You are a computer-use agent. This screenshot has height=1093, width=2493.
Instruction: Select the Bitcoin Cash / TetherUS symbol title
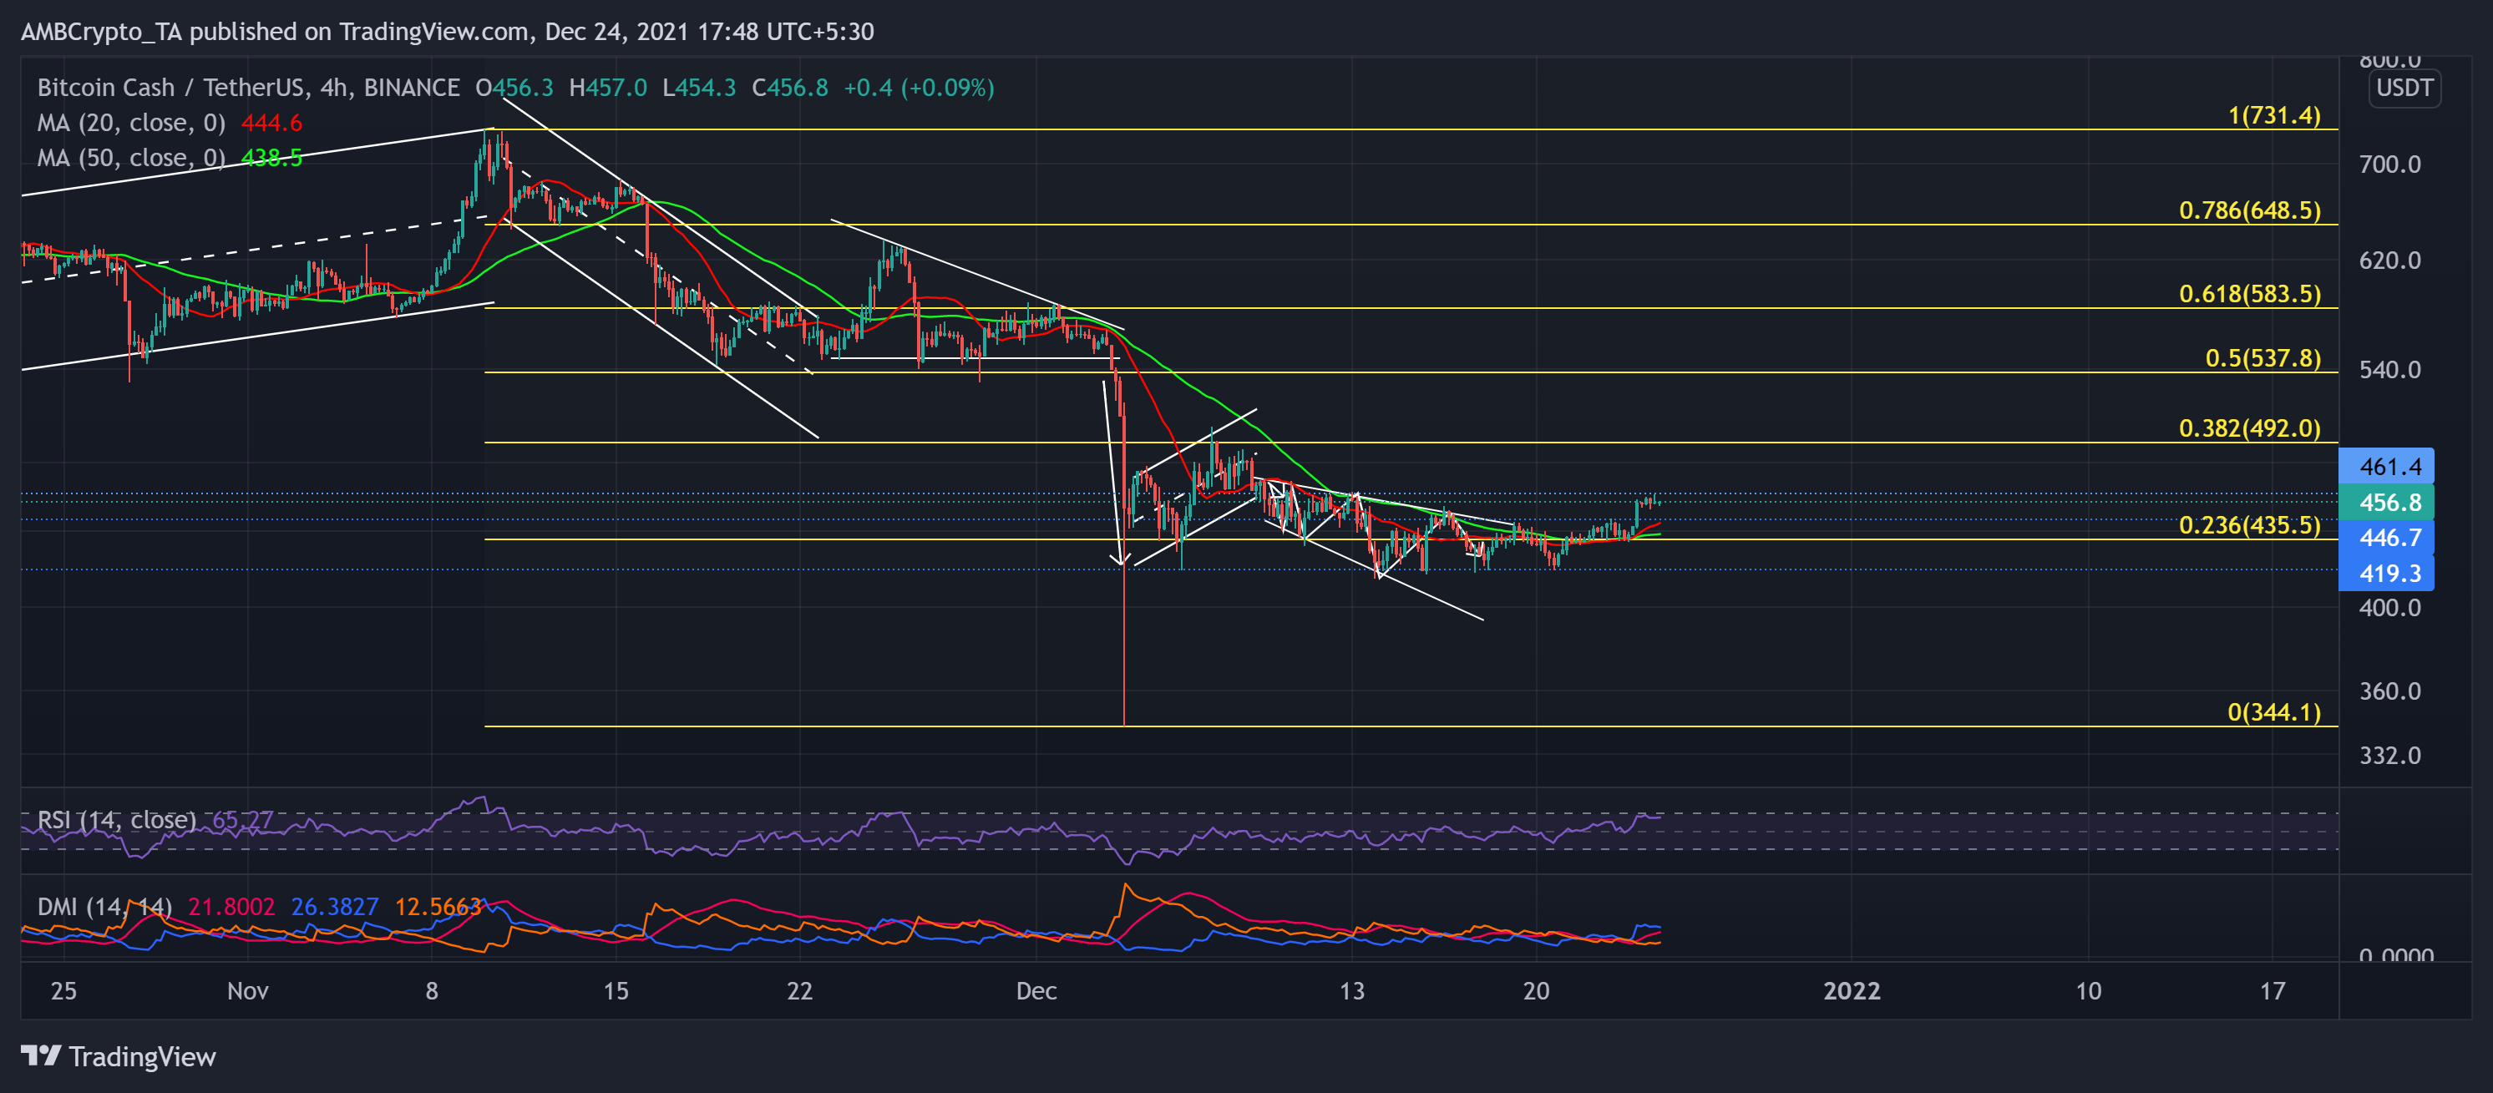(175, 88)
